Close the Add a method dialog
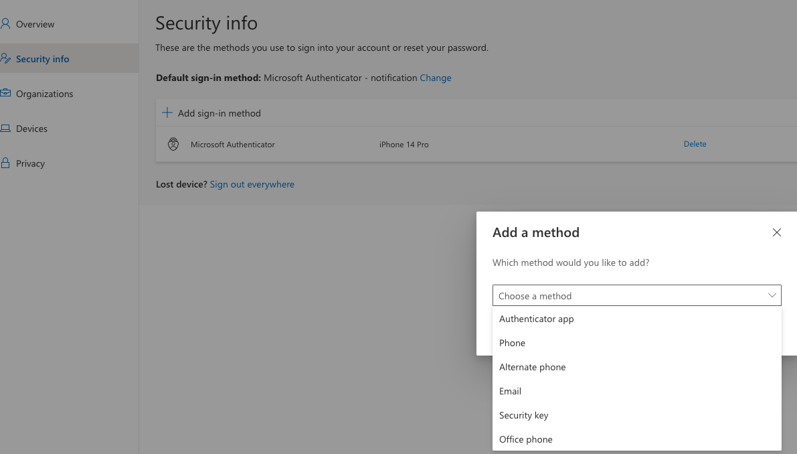Image resolution: width=797 pixels, height=454 pixels. pos(776,232)
